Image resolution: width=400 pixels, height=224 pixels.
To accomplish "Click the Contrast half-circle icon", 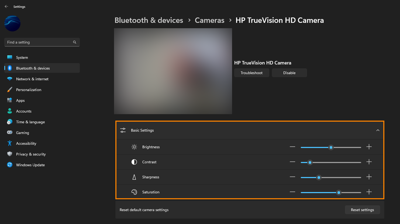I will [x=134, y=162].
